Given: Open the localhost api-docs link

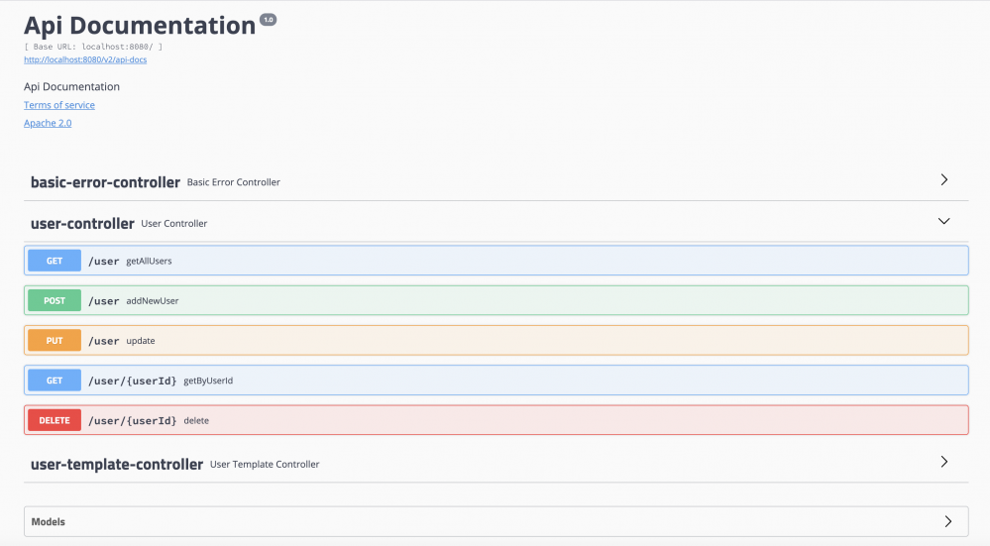Looking at the screenshot, I should point(85,59).
